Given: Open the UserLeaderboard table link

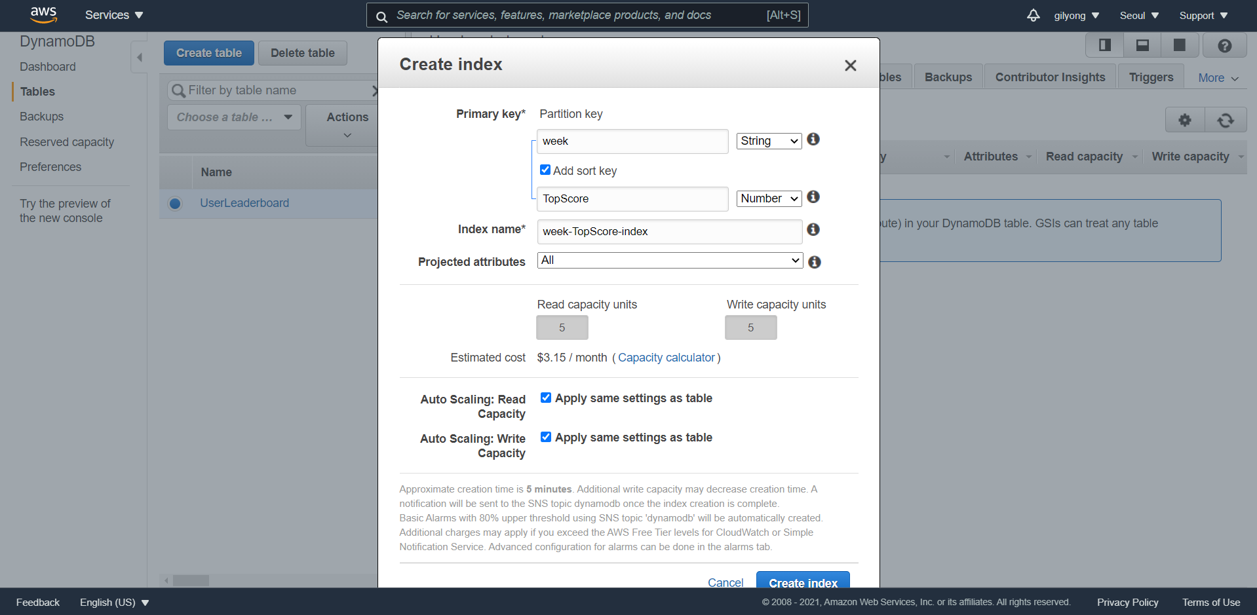Looking at the screenshot, I should click(244, 203).
